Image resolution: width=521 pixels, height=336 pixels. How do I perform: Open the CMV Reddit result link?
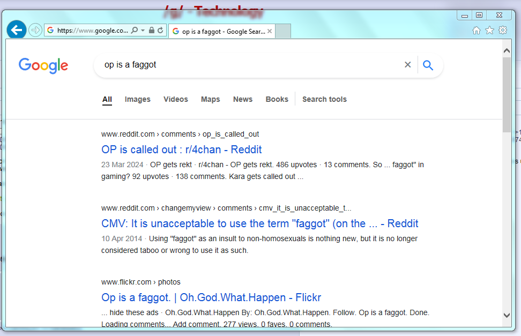coord(259,223)
